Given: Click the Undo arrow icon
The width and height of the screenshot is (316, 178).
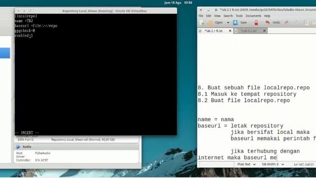Looking at the screenshot, I should (x=268, y=23).
